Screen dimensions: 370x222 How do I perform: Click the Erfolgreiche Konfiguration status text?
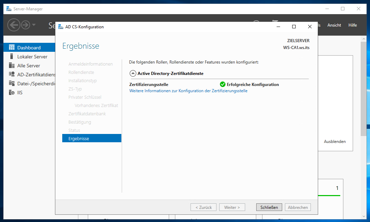pos(253,84)
